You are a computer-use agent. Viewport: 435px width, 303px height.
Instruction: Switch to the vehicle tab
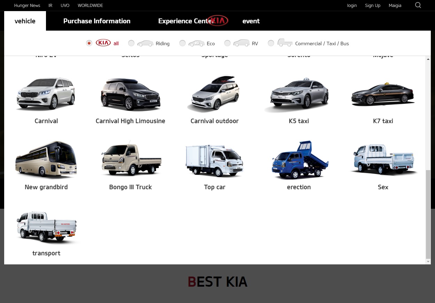(x=25, y=21)
